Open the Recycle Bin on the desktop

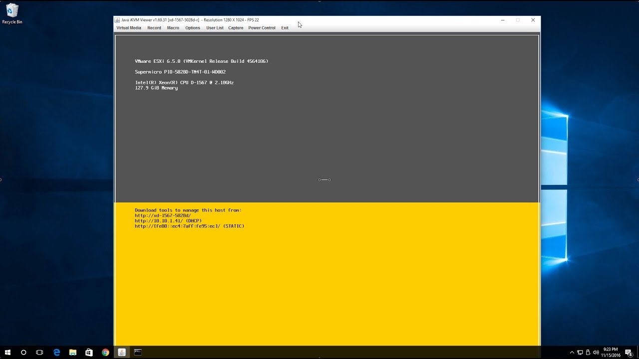click(12, 14)
